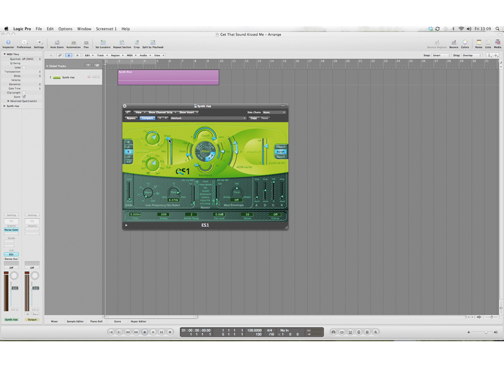This screenshot has height=373, width=504.
Task: Toggle the Score checkbox in inspector
Action: (24, 96)
